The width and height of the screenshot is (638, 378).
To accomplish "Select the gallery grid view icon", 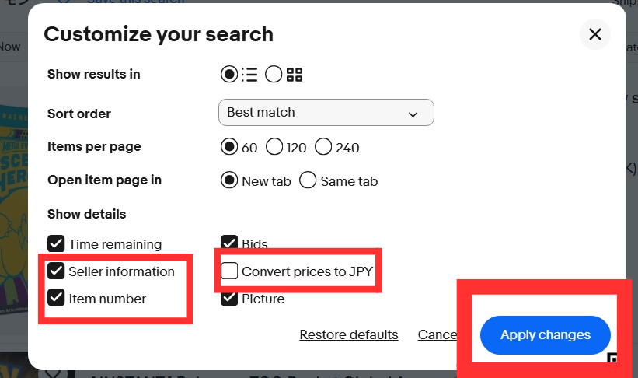I will pos(294,75).
